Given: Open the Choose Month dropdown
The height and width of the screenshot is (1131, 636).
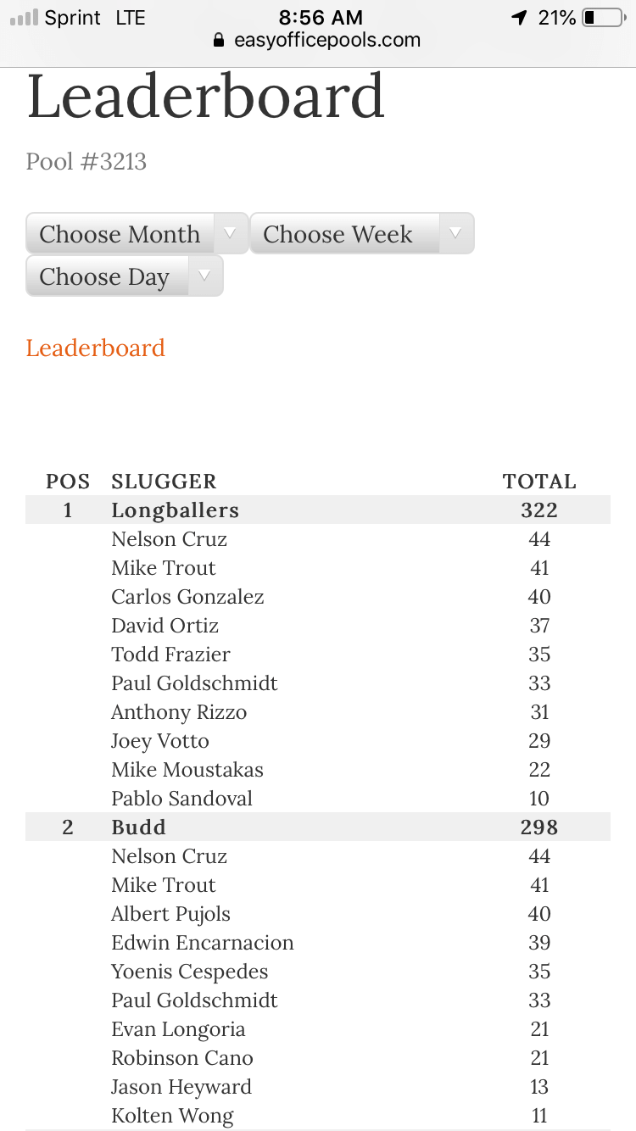Looking at the screenshot, I should (x=136, y=233).
